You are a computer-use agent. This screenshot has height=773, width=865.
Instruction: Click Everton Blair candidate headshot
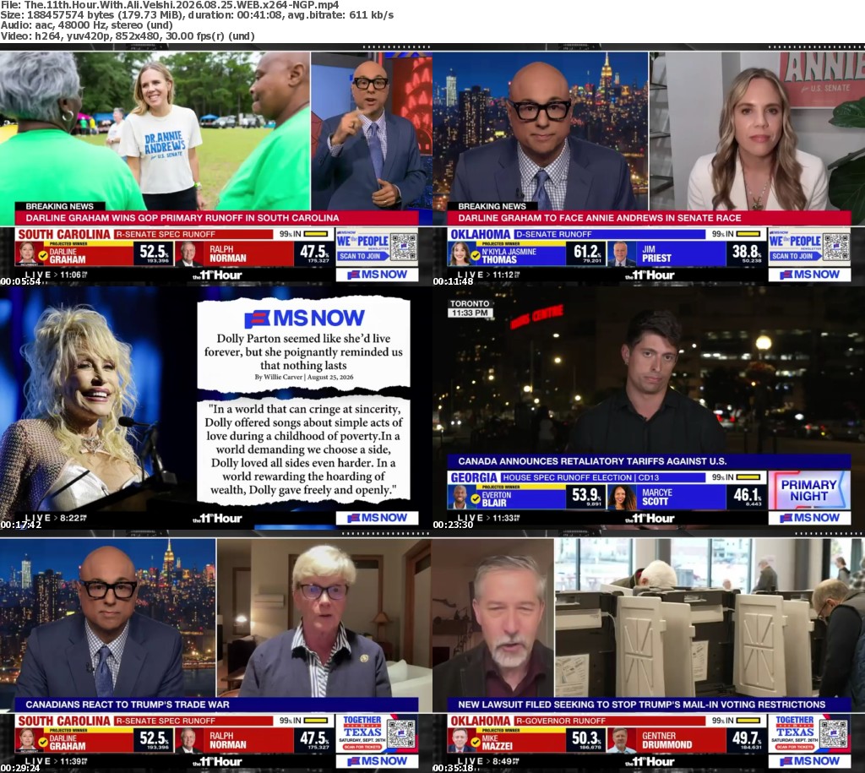point(459,497)
